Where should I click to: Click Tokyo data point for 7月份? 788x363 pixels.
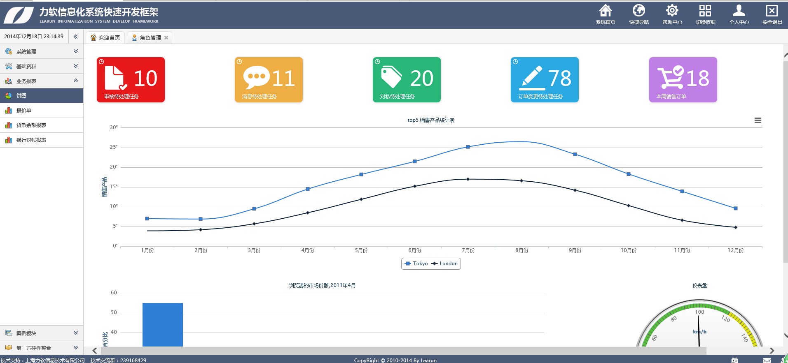[468, 147]
